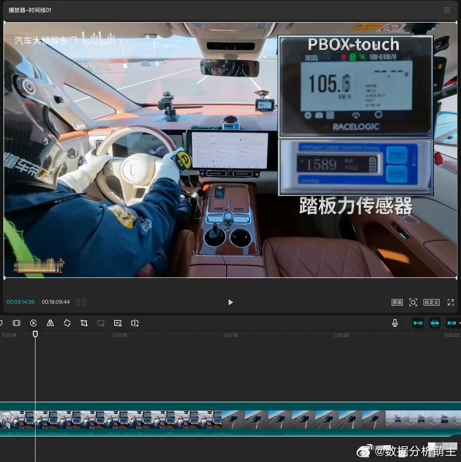
Task: Click the audio level meter beside timecode
Action: pyautogui.click(x=81, y=302)
